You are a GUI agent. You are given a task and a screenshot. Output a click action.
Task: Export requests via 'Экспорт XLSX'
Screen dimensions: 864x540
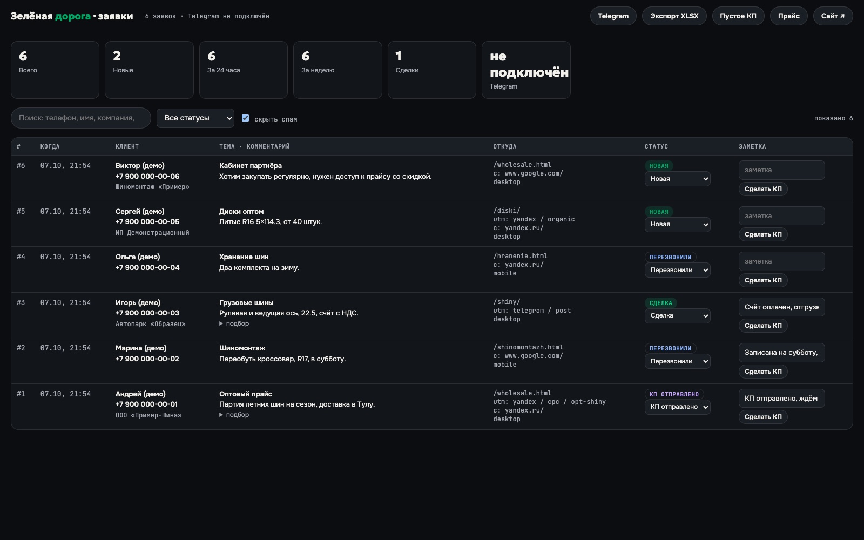[674, 16]
